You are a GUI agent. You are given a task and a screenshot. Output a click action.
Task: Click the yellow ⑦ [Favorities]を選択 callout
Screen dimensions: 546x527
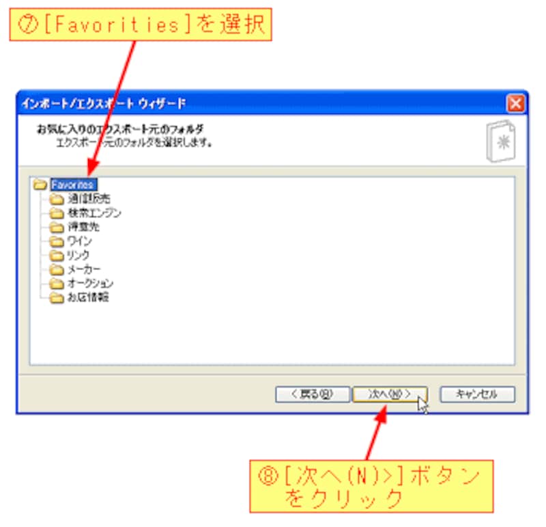coord(141,25)
